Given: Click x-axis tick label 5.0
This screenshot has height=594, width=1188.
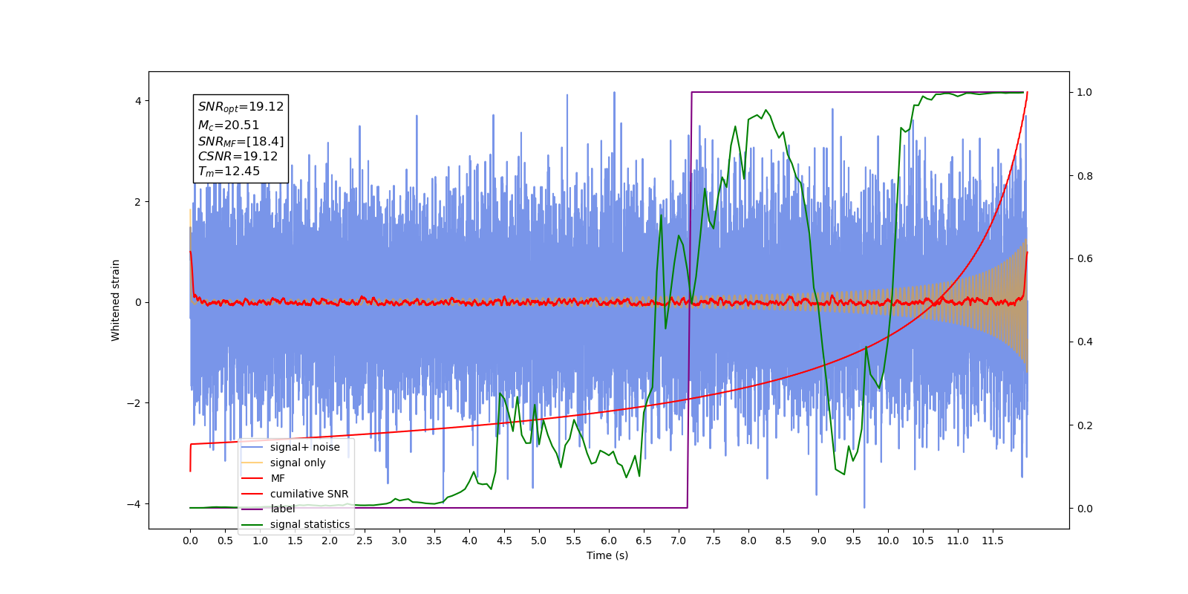Looking at the screenshot, I should pyautogui.click(x=539, y=541).
